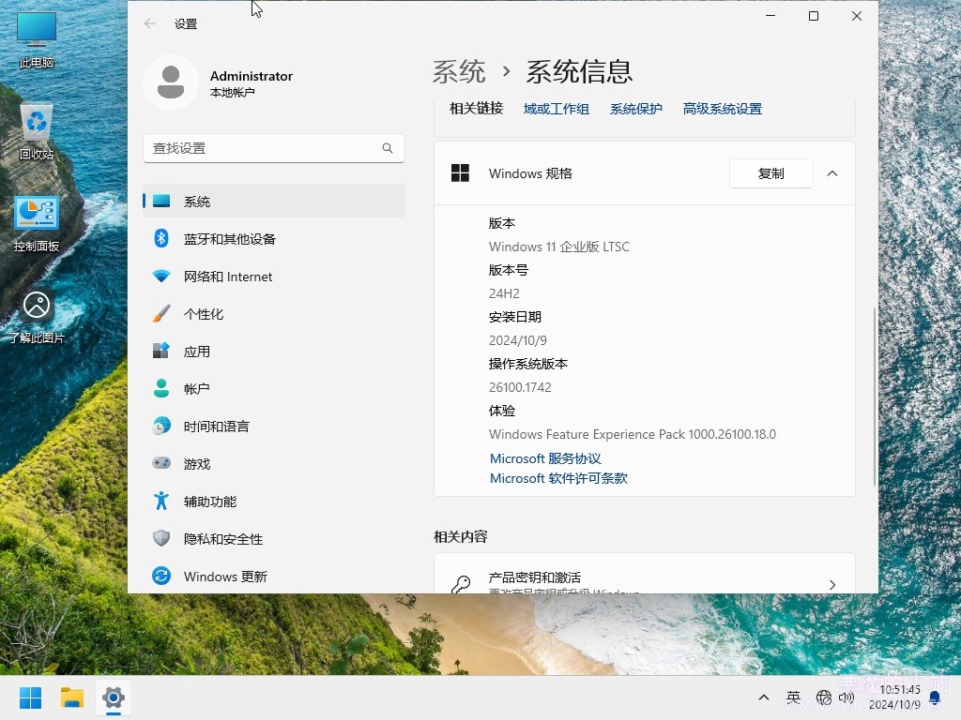
Task: Click the volume speaker tray icon
Action: click(x=846, y=697)
